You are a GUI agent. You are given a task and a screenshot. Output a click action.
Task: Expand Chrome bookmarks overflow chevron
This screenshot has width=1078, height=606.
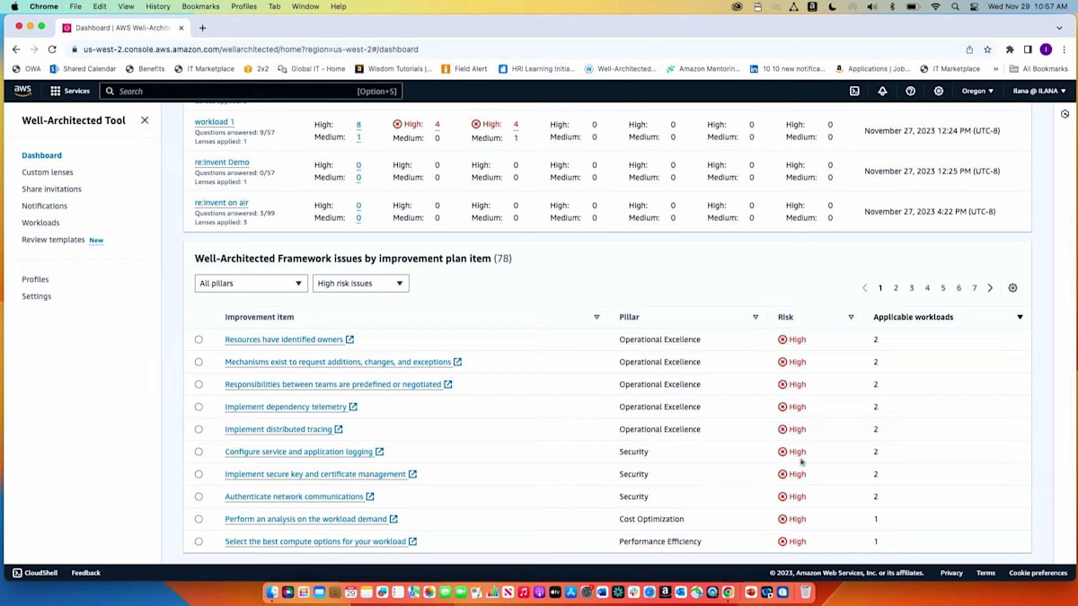click(x=995, y=69)
